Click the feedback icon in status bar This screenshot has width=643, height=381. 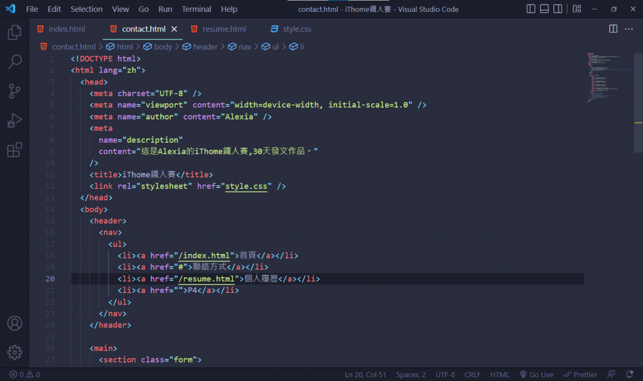(x=611, y=375)
